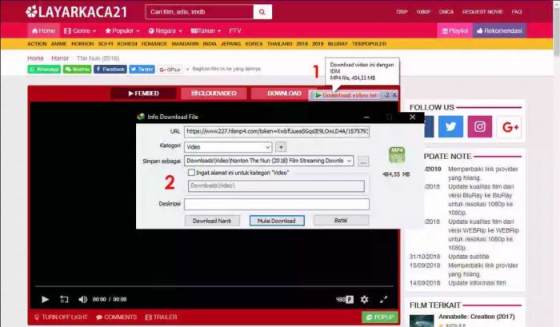Open the Tahun dropdown menu

[x=206, y=30]
